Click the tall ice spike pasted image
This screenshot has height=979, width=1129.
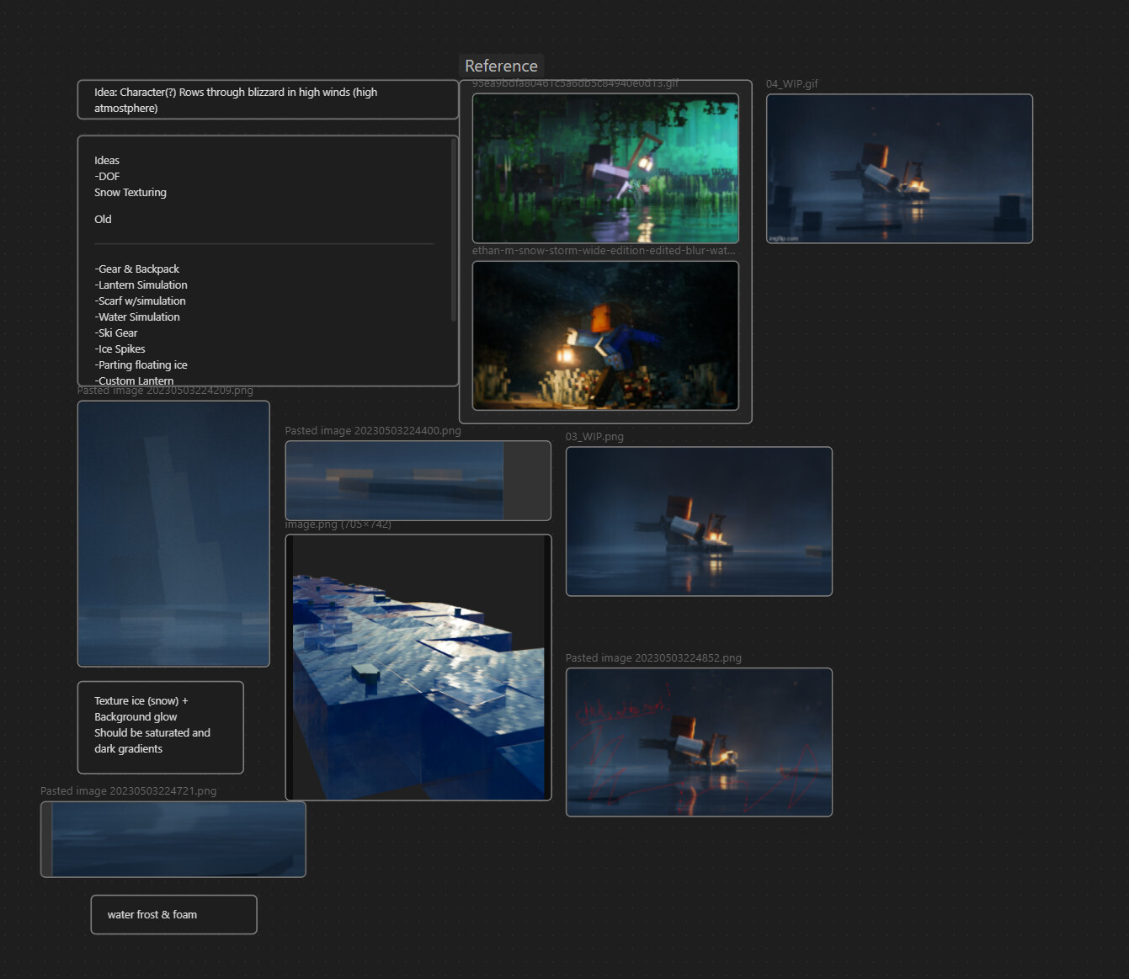tap(173, 534)
